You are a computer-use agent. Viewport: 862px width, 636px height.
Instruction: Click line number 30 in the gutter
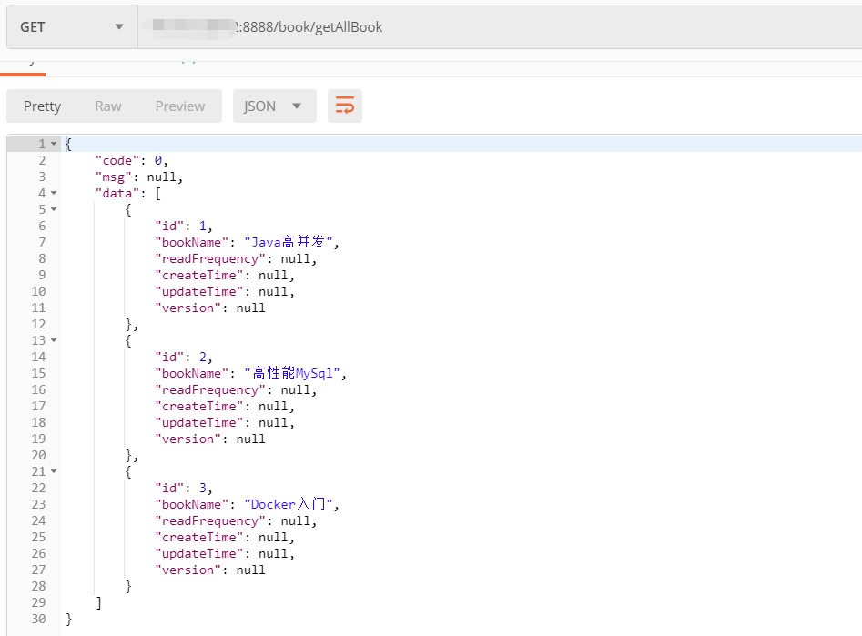(x=38, y=620)
